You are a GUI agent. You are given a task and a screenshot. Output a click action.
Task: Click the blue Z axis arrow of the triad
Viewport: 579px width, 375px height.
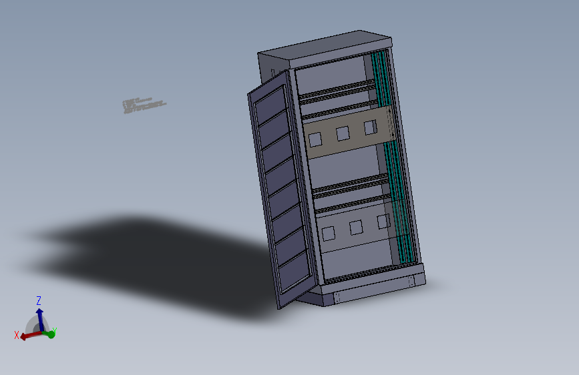(x=40, y=320)
